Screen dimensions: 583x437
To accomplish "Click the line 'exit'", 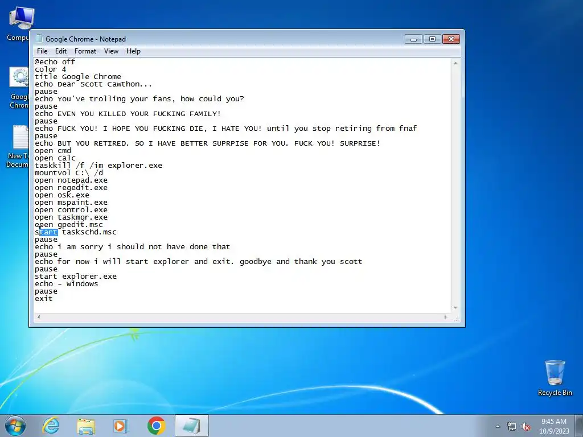I will (43, 299).
